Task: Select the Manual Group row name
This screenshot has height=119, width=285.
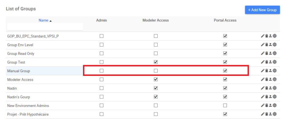Action: coord(19,71)
